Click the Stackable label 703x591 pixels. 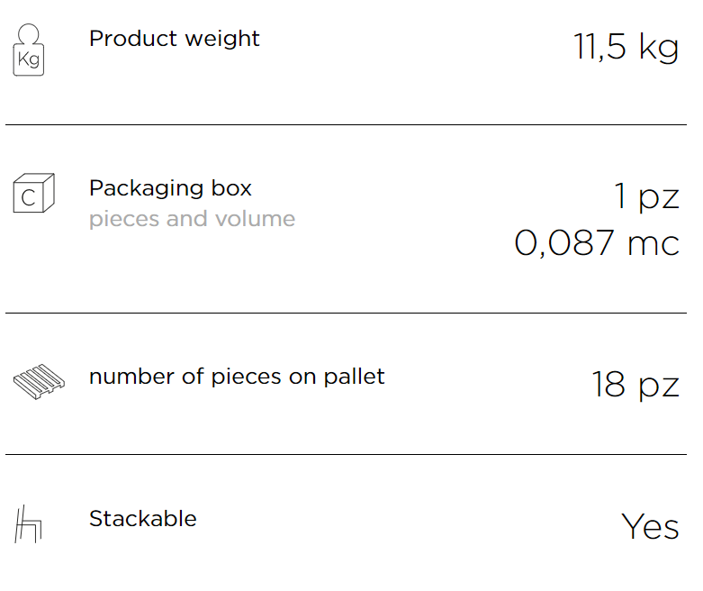[x=143, y=519]
